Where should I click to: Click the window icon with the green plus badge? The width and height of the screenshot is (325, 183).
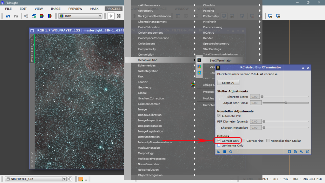[34, 16]
